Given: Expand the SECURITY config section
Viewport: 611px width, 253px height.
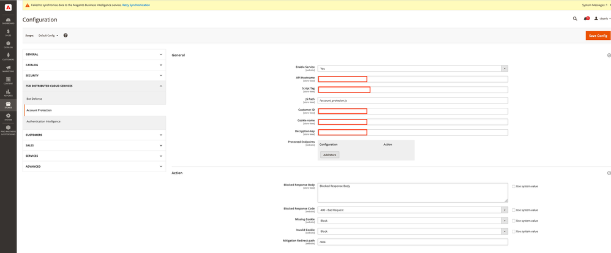Looking at the screenshot, I should tap(94, 75).
